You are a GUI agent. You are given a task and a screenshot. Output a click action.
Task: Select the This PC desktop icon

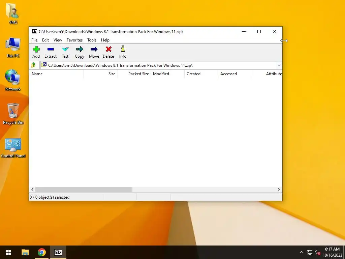(13, 48)
